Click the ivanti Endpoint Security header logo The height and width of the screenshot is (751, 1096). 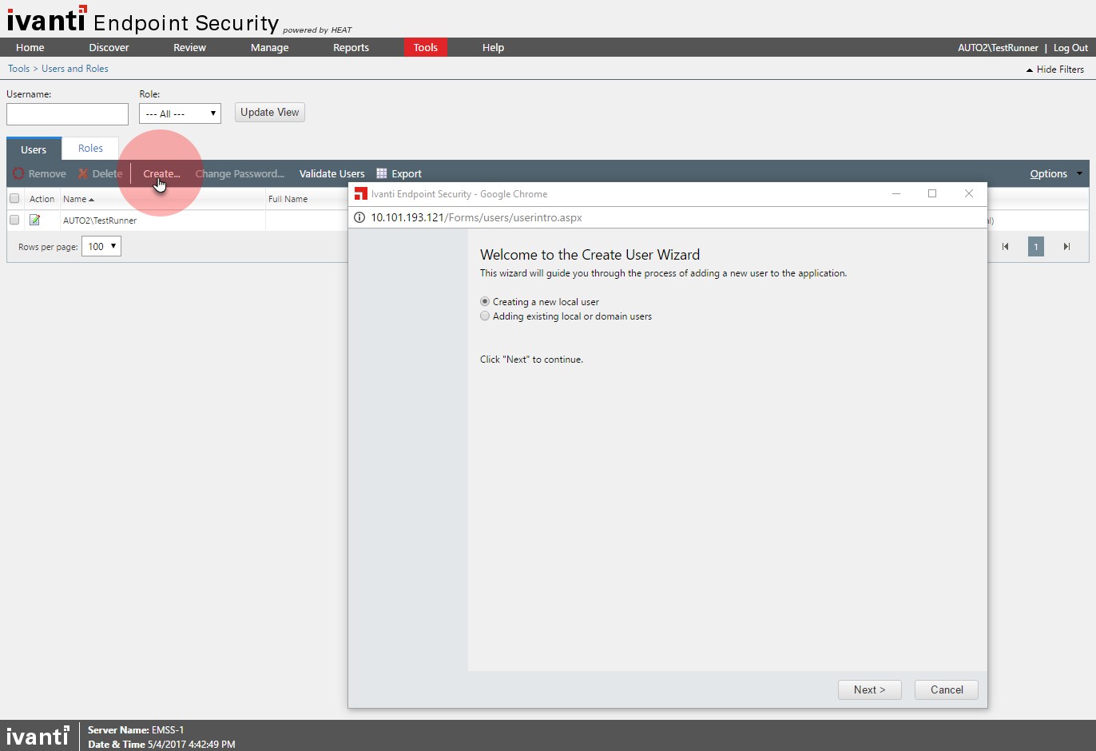coord(179,20)
